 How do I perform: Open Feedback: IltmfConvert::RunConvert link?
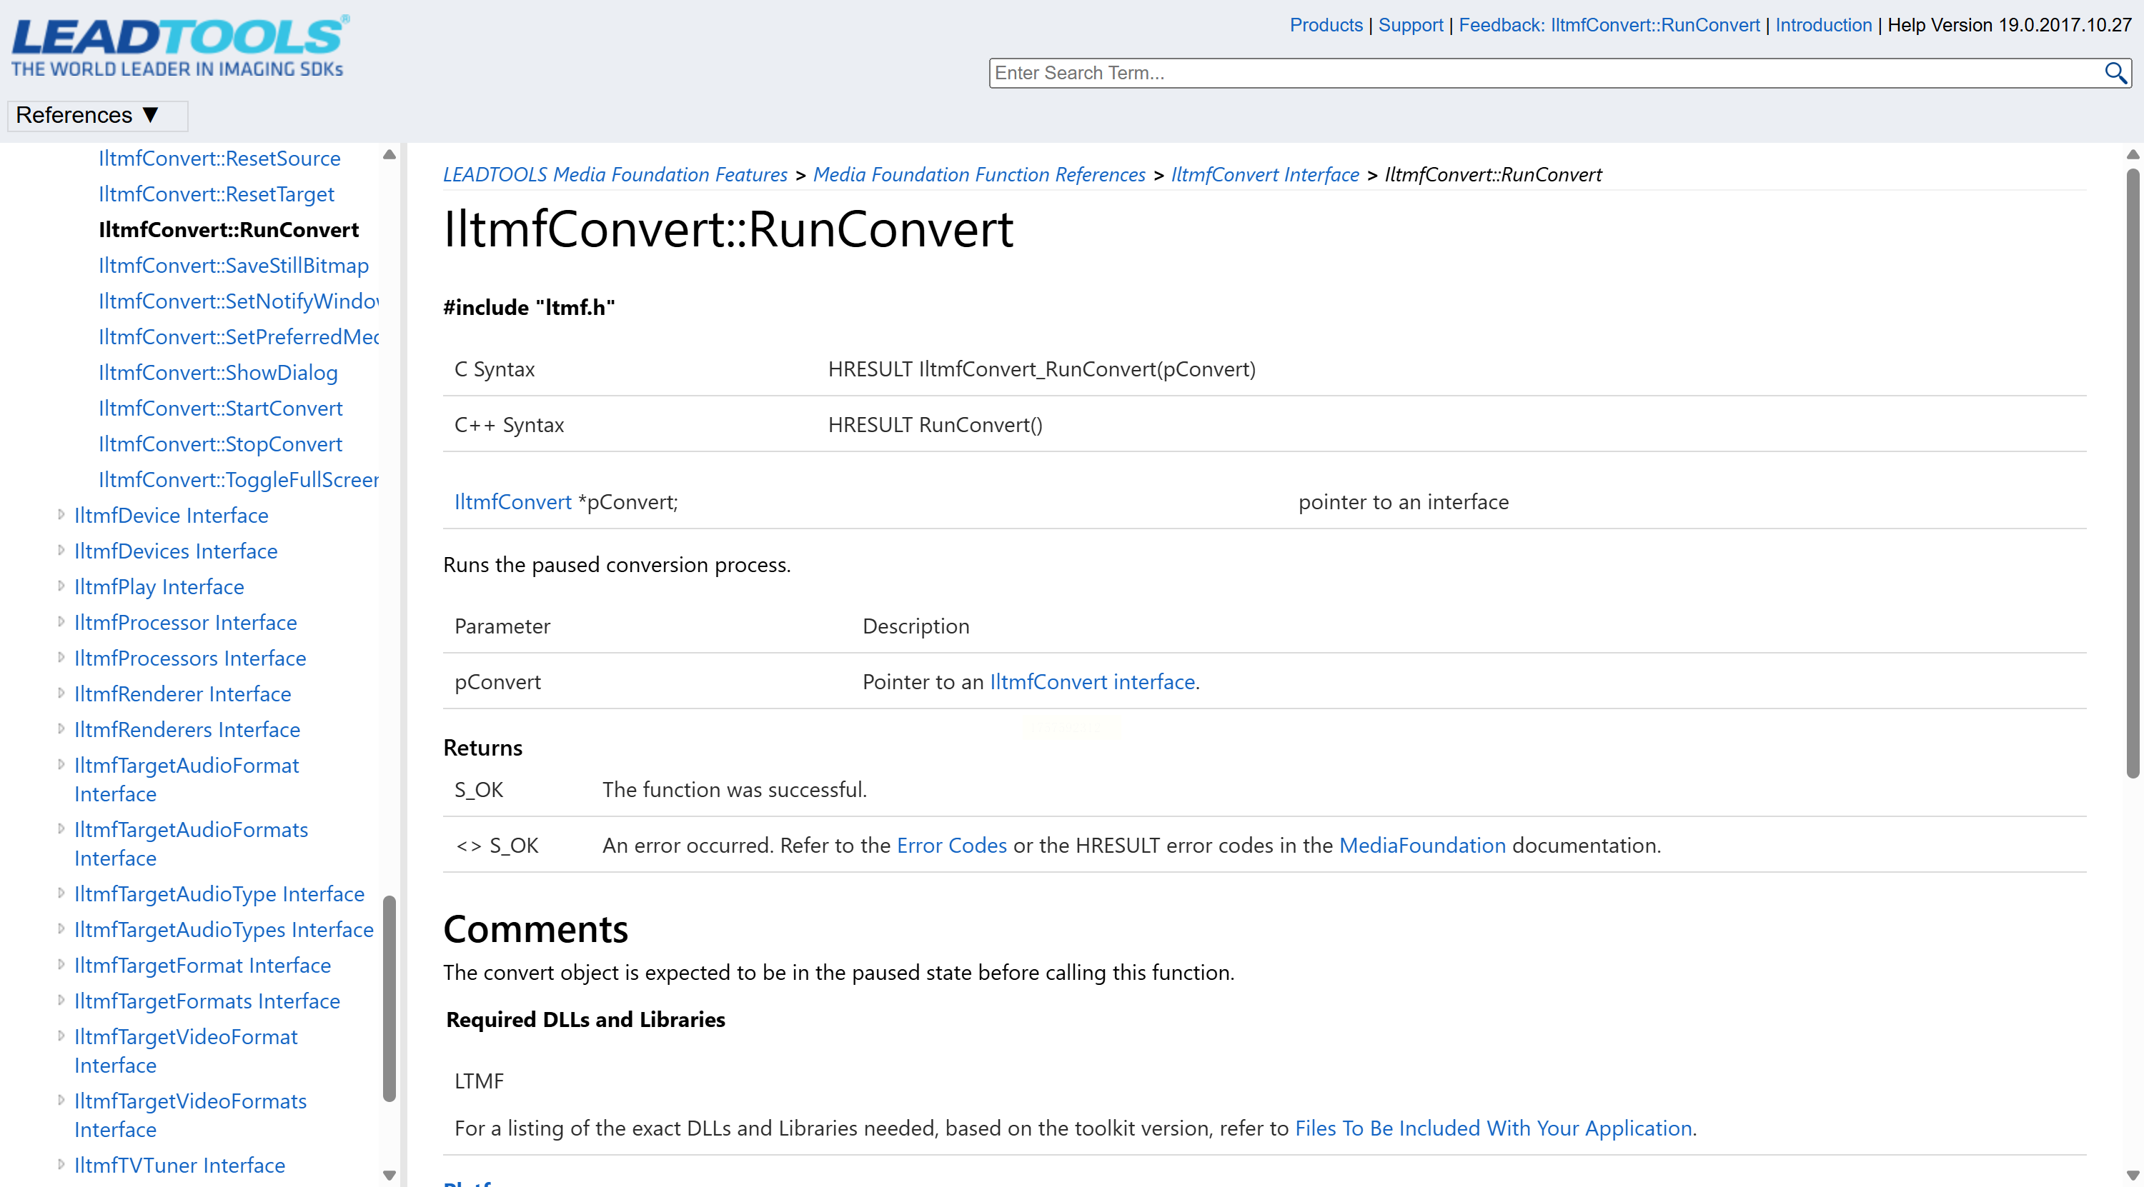tap(1609, 25)
